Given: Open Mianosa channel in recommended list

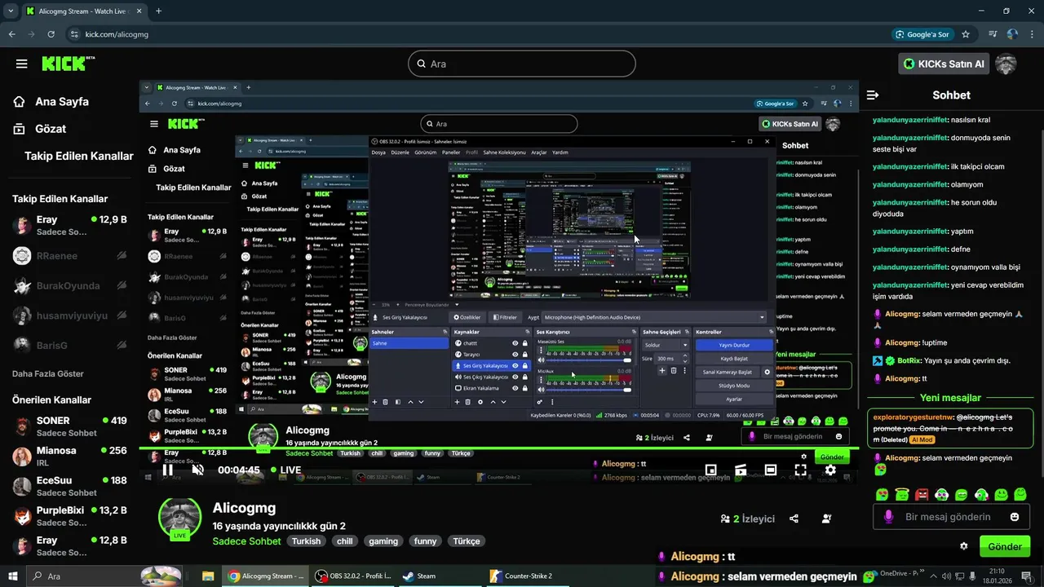Looking at the screenshot, I should [x=69, y=456].
